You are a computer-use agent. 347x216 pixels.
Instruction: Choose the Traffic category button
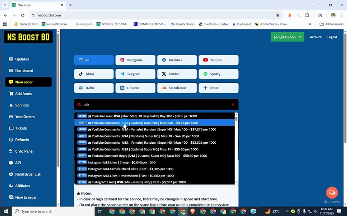pos(94,88)
